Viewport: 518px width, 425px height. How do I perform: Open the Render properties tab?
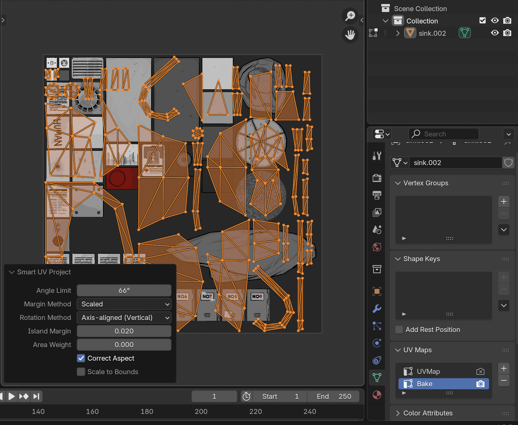tap(377, 178)
